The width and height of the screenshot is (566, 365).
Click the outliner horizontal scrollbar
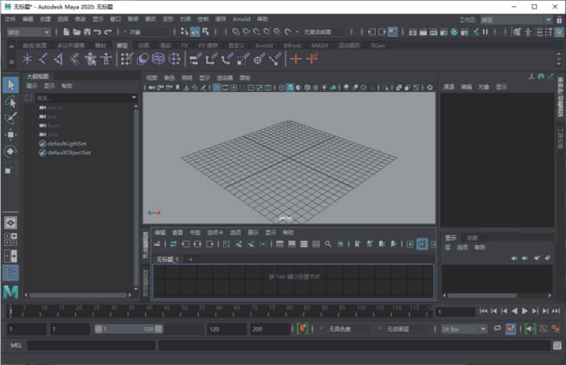(x=78, y=295)
